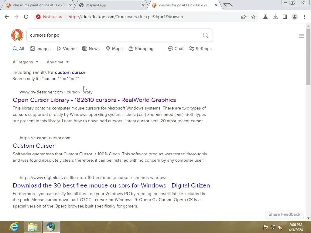
Task: Click the digitalcitizen.life URL breadcrumb
Action: 94,178
